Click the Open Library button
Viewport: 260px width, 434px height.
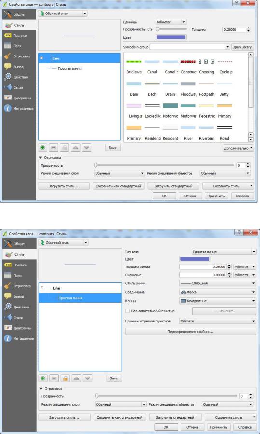[x=242, y=47]
